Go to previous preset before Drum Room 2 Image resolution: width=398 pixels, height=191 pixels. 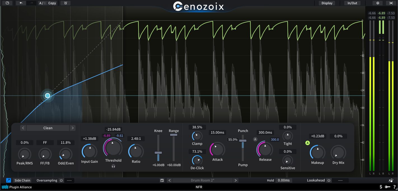click(170, 180)
